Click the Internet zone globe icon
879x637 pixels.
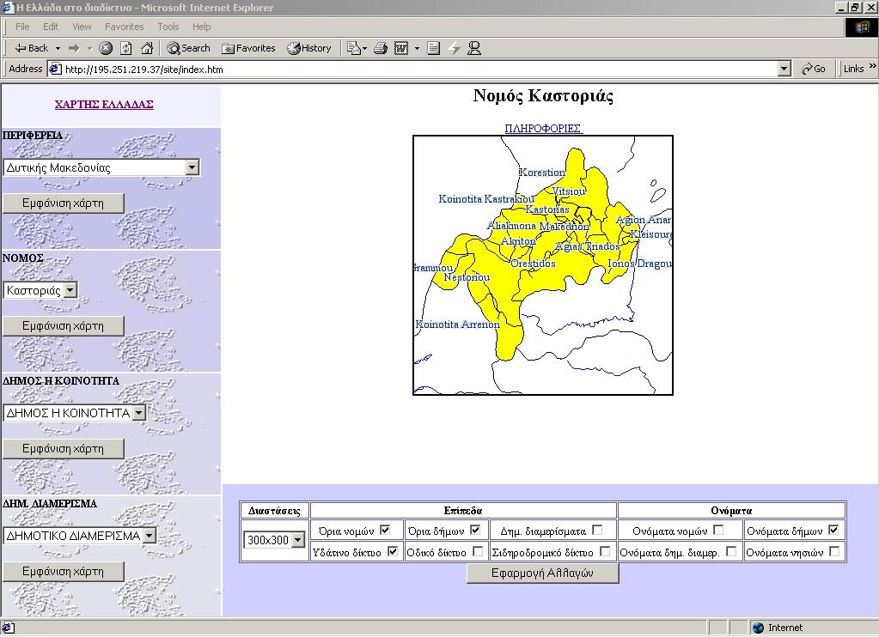[759, 628]
